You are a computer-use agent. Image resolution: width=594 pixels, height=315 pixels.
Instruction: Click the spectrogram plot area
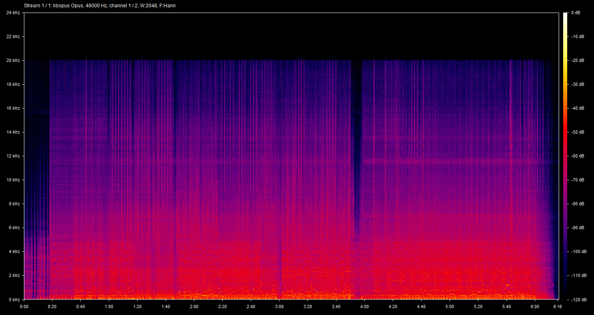(291, 156)
